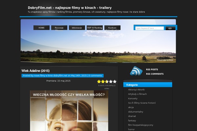Viewport: 197px width, 131px height.
Task: Click the site tagline under the title
Action: [86, 12]
